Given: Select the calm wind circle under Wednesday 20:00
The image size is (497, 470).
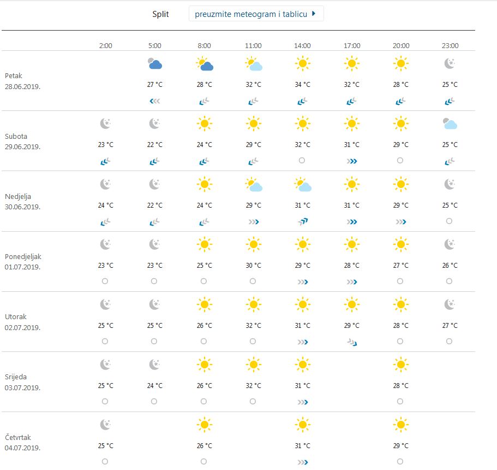Looking at the screenshot, I should pyautogui.click(x=400, y=401).
